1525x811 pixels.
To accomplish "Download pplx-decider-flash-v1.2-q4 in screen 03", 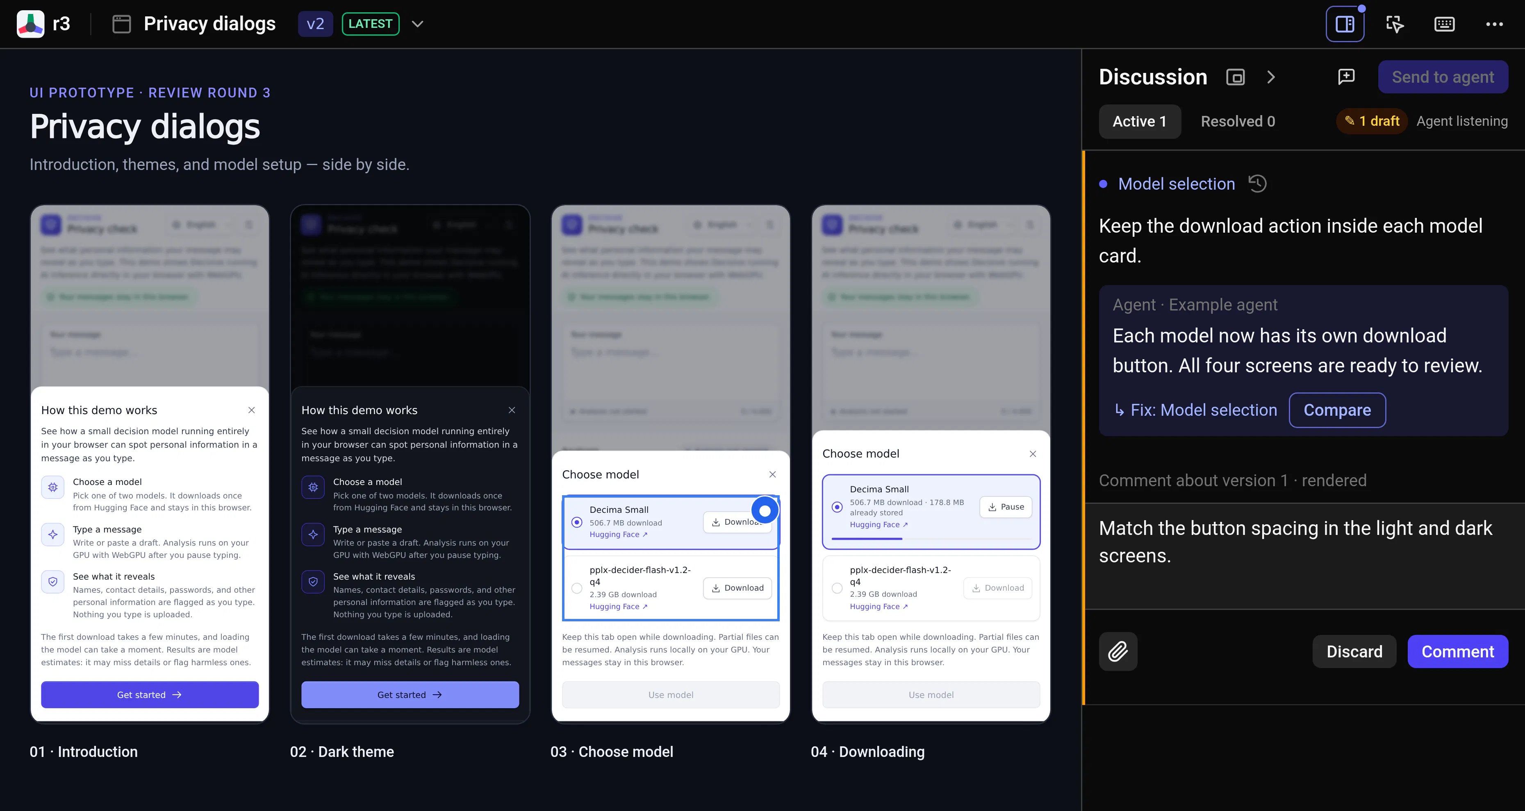I will click(737, 588).
